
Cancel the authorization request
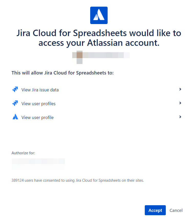click(x=176, y=210)
